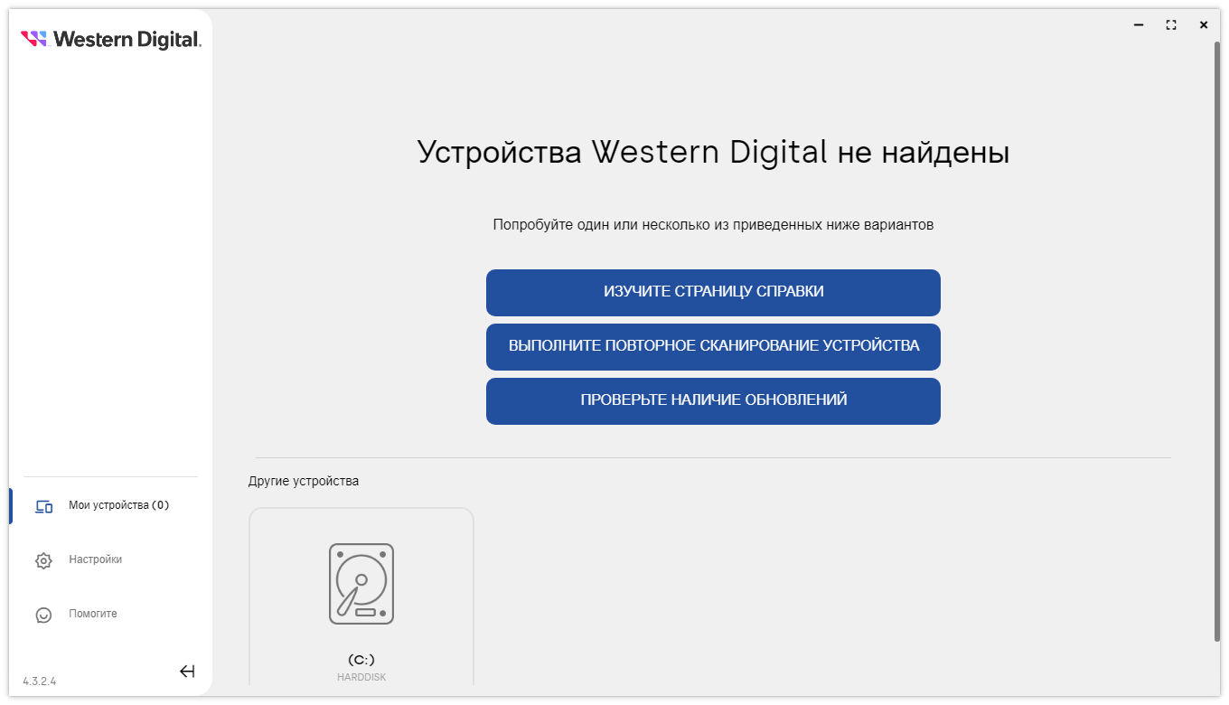This screenshot has width=1229, height=705.
Task: Open the Настройки gear icon
Action: coord(43,560)
